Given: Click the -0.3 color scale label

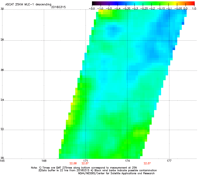Looking at the screenshot, I should pyautogui.click(x=135, y=9).
